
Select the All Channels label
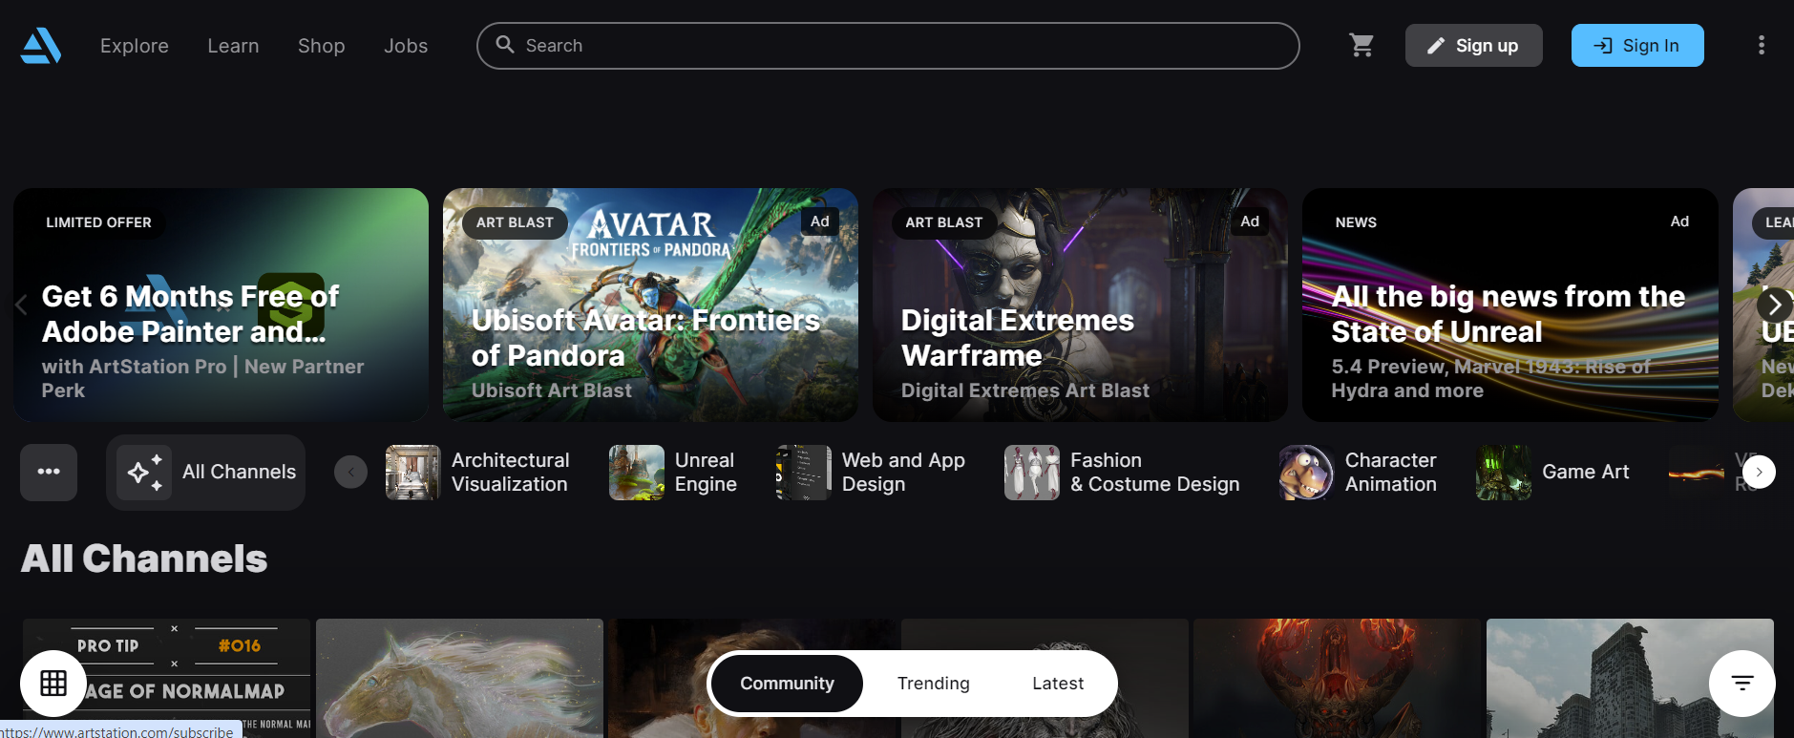pos(239,472)
